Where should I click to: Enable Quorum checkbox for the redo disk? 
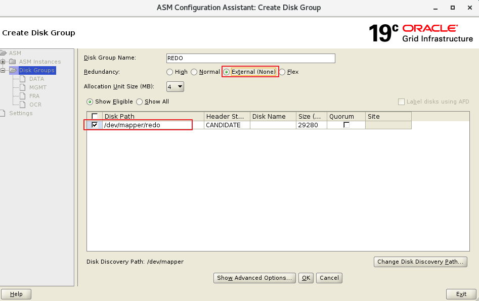pyautogui.click(x=346, y=125)
